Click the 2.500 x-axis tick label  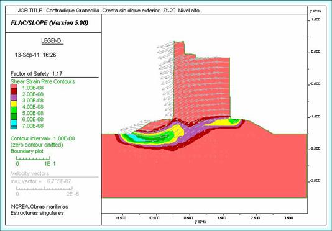(x=256, y=218)
